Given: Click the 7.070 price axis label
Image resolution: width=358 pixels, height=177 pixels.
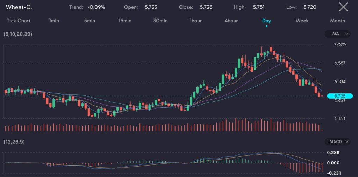Looking at the screenshot, I should (x=340, y=45).
